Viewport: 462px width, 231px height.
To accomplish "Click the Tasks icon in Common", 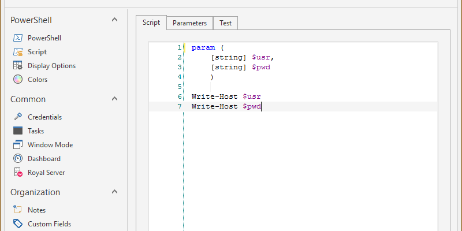I will pos(17,131).
